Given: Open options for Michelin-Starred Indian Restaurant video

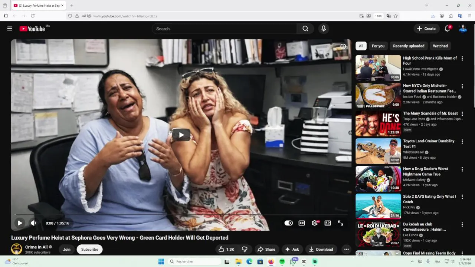Looking at the screenshot, I should (x=462, y=86).
